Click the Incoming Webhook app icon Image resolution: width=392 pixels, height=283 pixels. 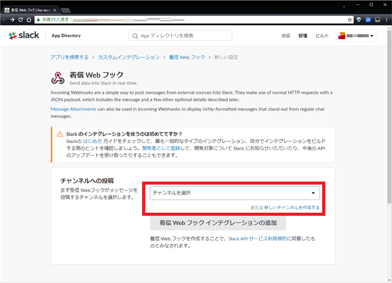[x=58, y=78]
